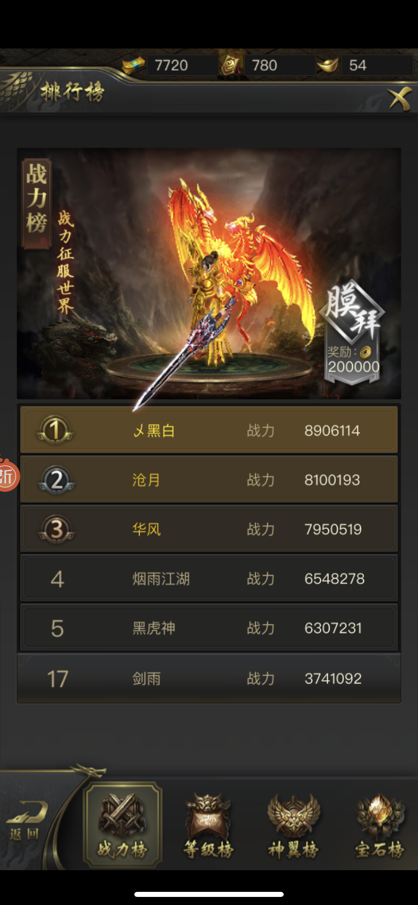Tap the red discount badge on left edge

[8, 475]
